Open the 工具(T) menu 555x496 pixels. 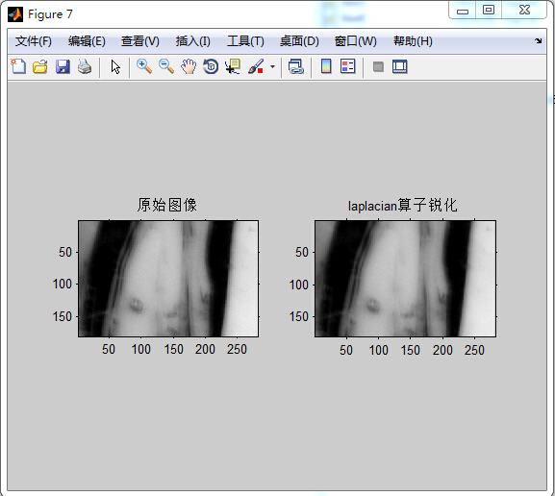click(245, 41)
